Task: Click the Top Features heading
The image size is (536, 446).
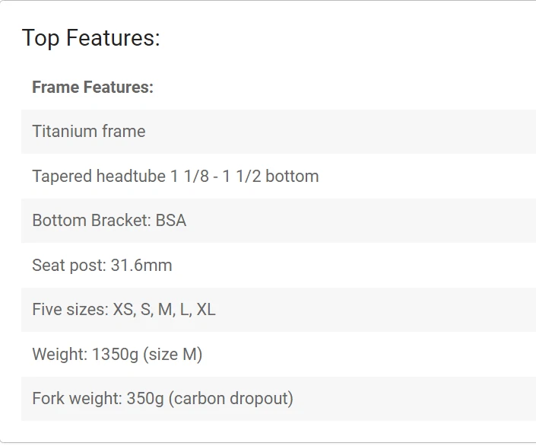Action: tap(90, 38)
